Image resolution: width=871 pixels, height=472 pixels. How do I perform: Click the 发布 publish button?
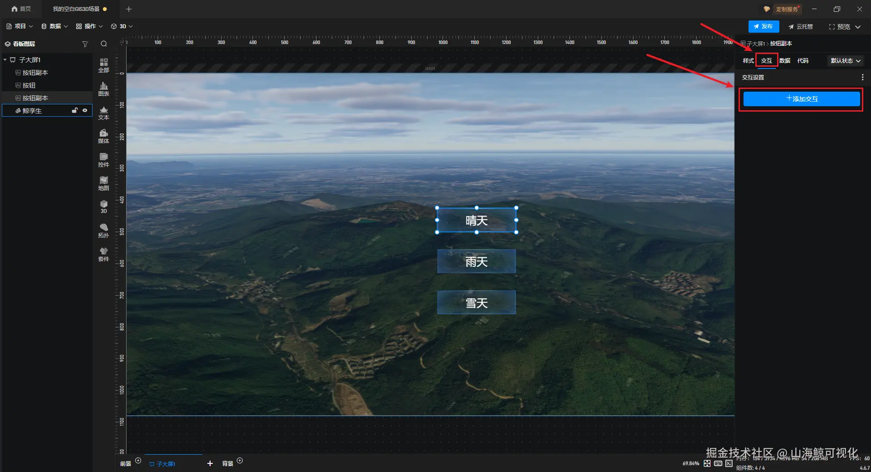[763, 27]
